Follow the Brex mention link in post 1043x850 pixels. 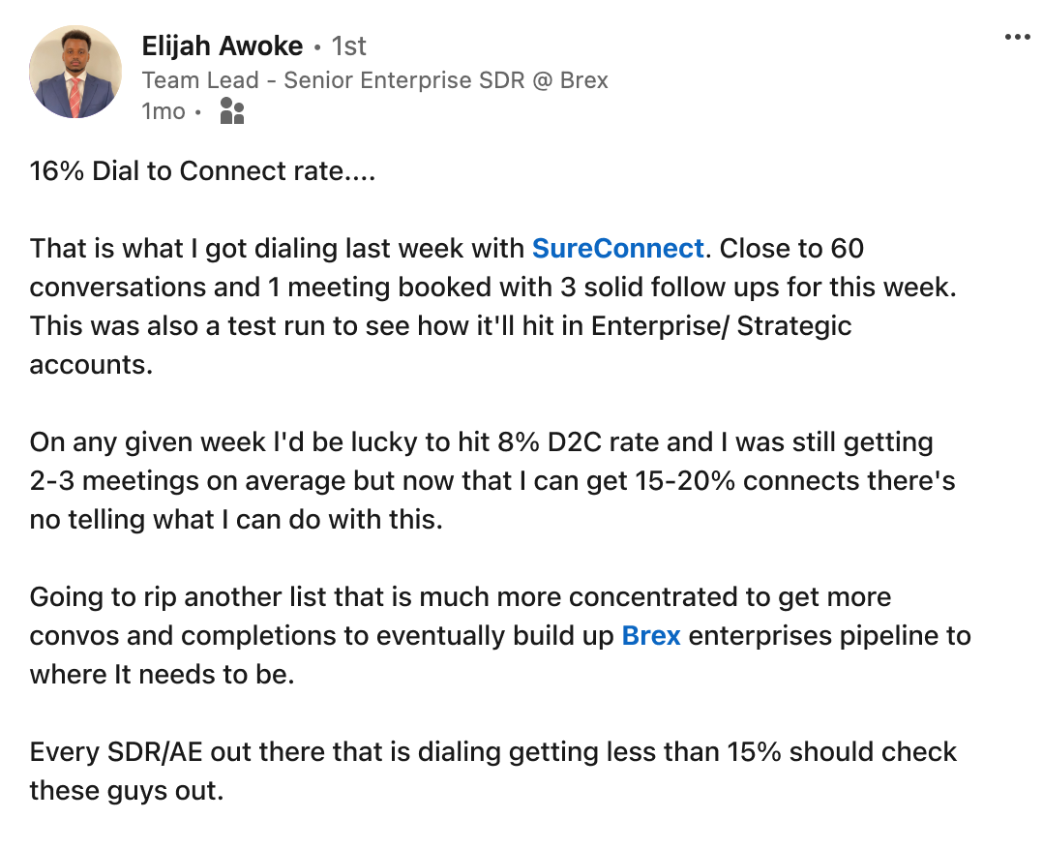pyautogui.click(x=651, y=636)
